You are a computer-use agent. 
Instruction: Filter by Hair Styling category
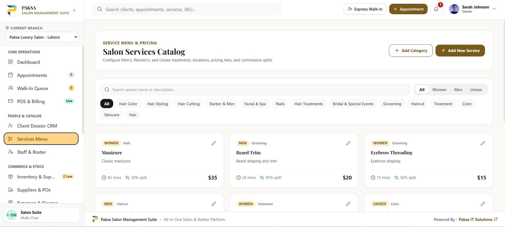[x=157, y=104]
